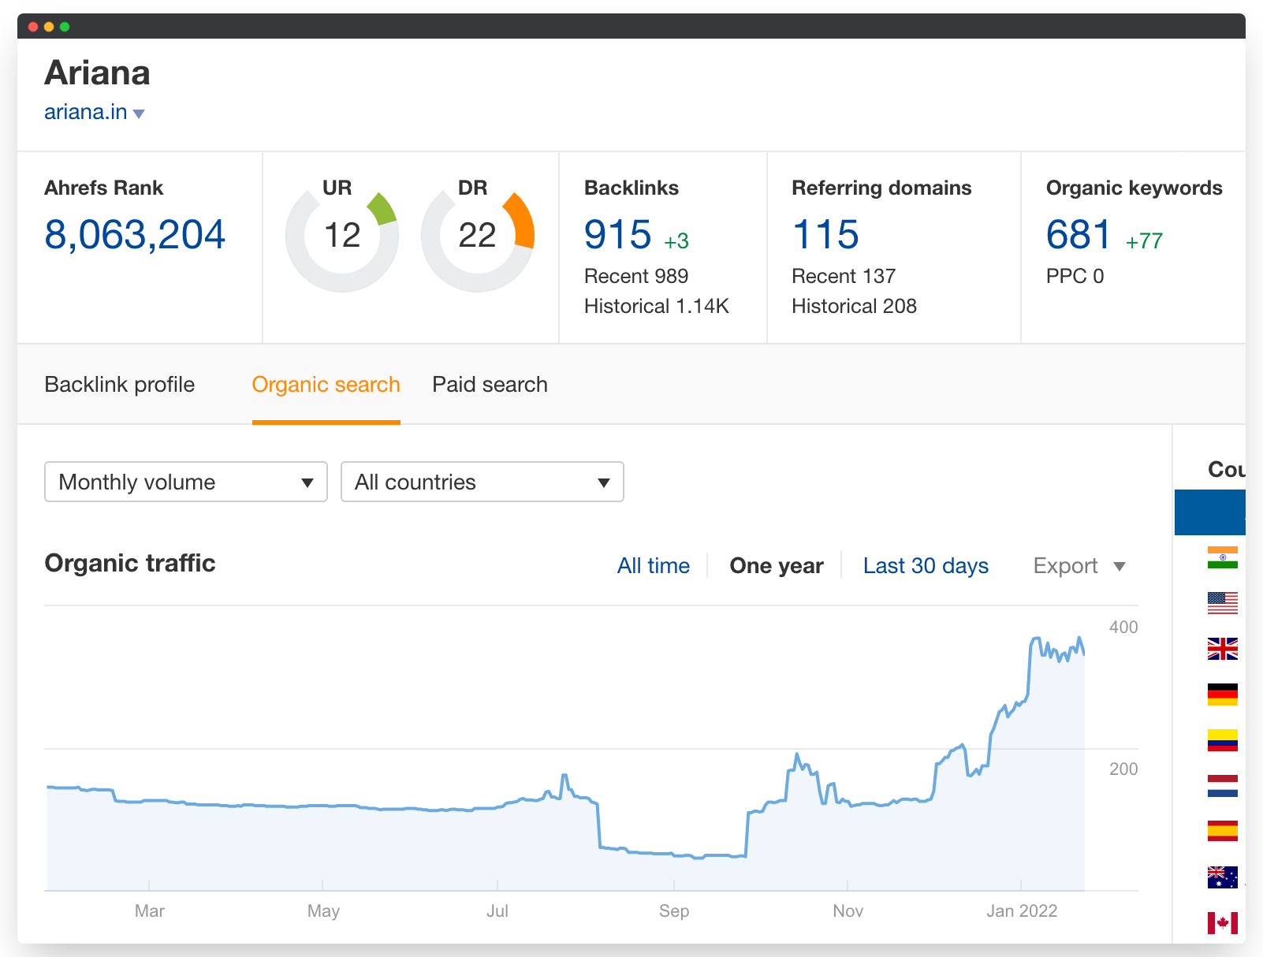Open the 115 referring domains count
The image size is (1263, 957).
click(825, 235)
